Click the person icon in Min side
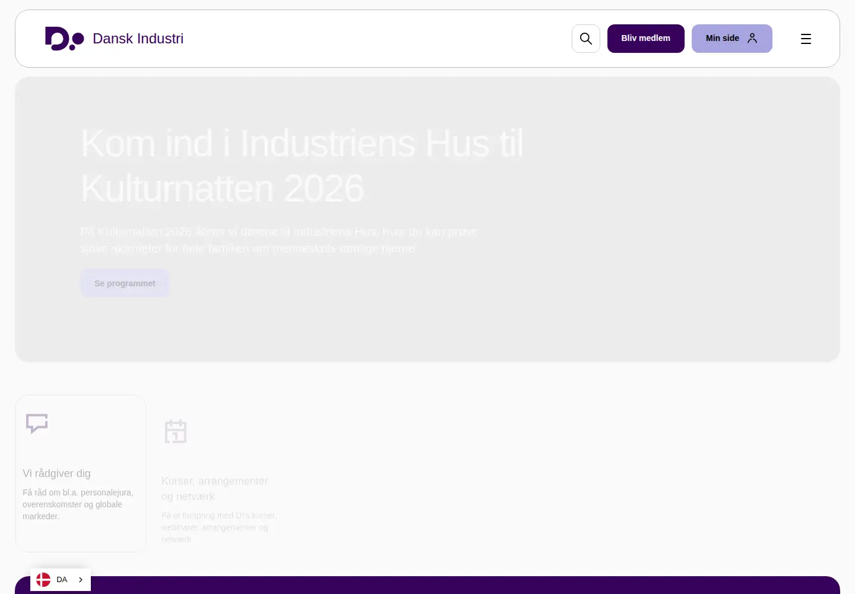The height and width of the screenshot is (594, 855). [x=752, y=38]
